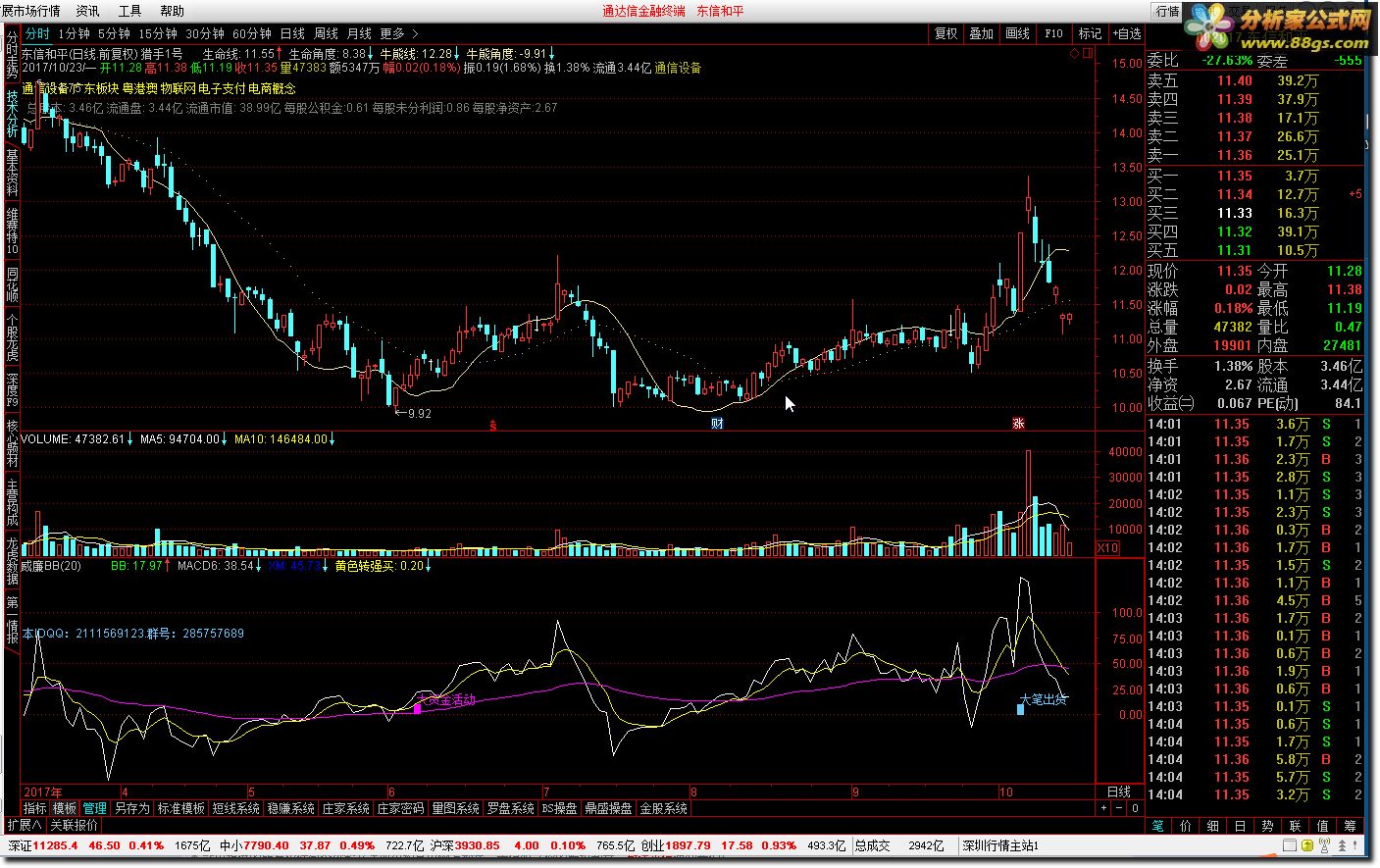Click the red '涨' marker under the chart
Viewport: 1380px width, 868px height.
pyautogui.click(x=1019, y=424)
